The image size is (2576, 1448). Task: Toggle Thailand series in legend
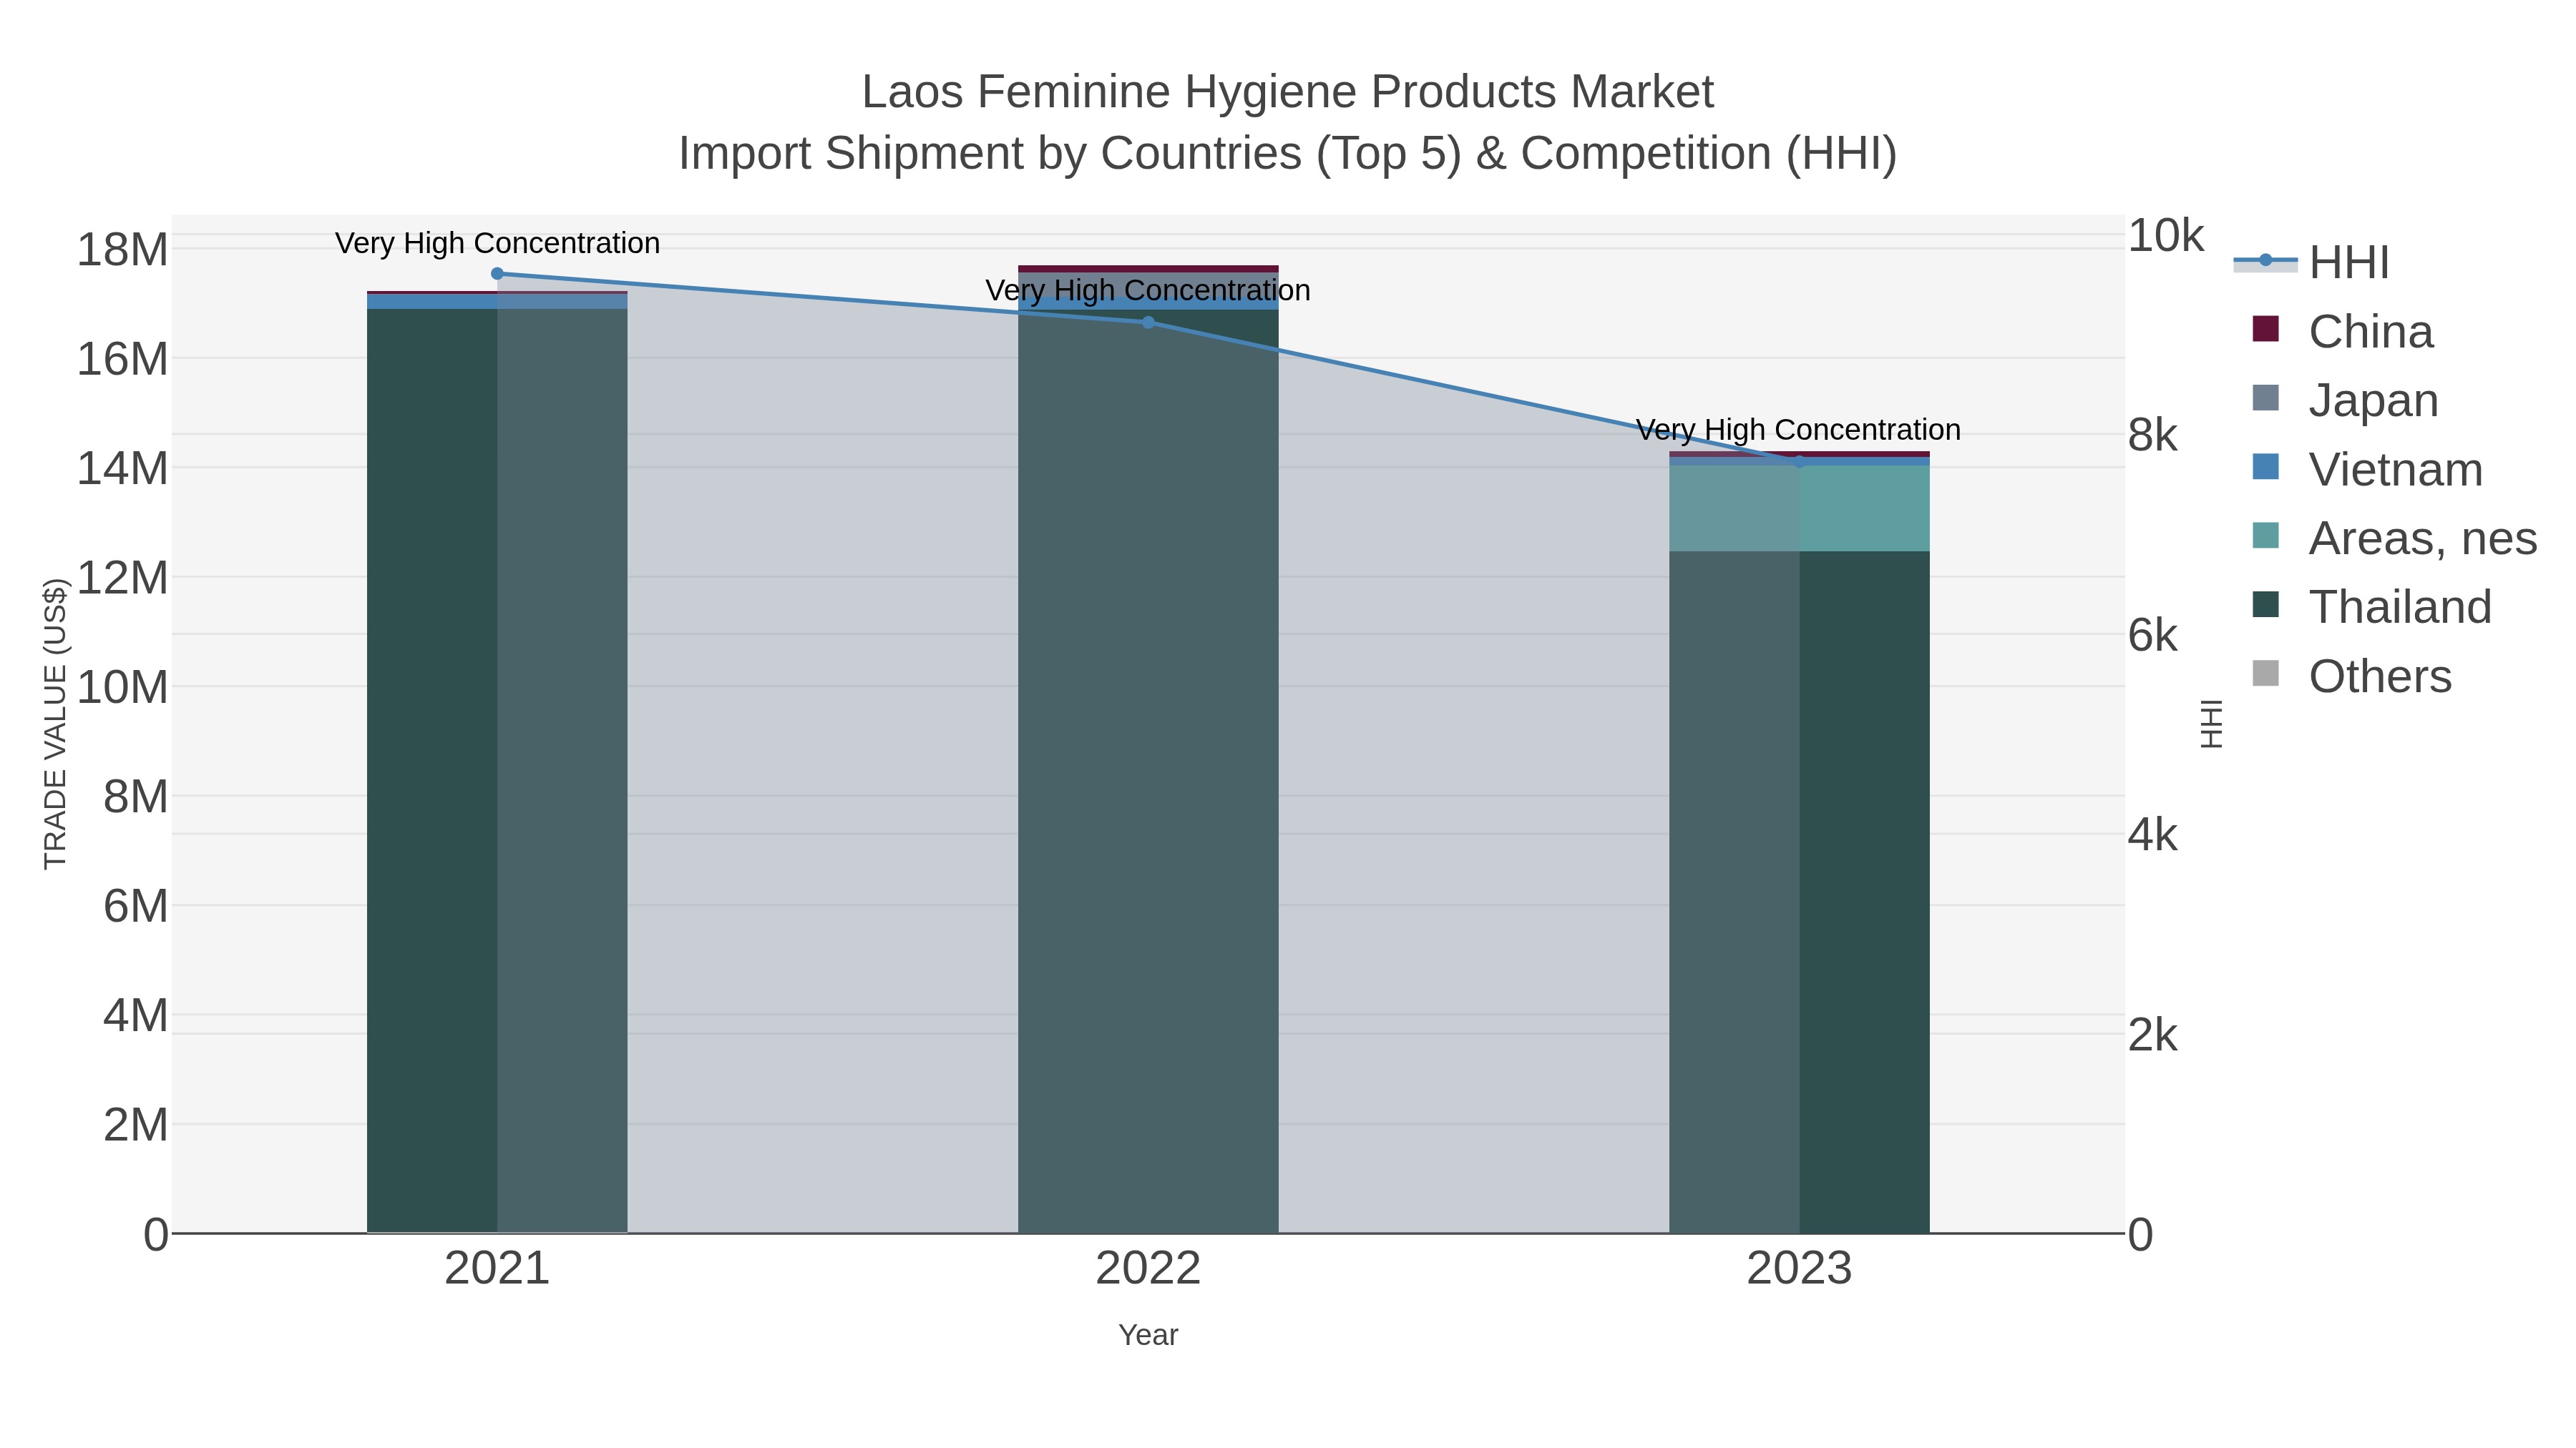2372,606
